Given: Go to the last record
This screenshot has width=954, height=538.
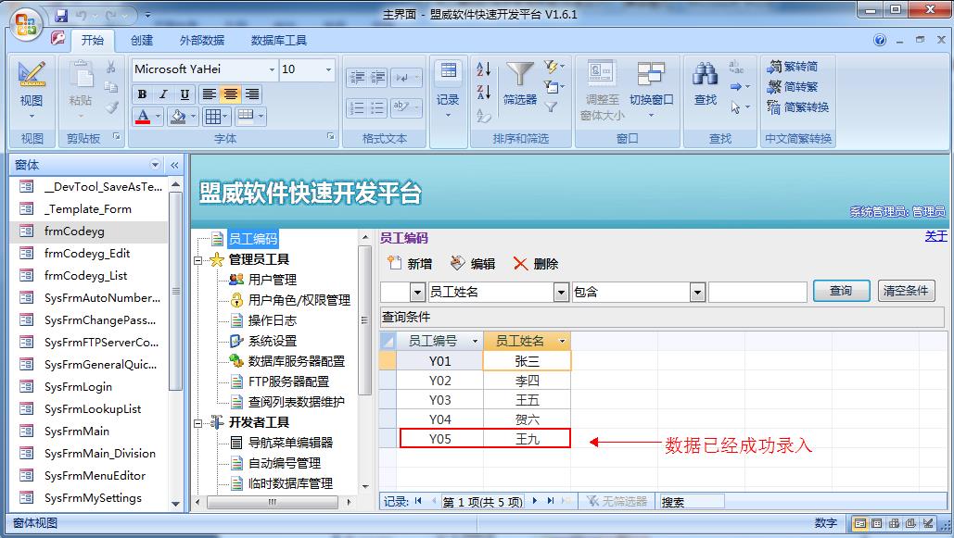Looking at the screenshot, I should pos(551,501).
